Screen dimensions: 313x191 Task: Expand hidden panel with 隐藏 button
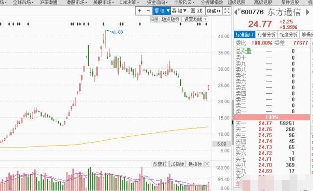(x=214, y=11)
